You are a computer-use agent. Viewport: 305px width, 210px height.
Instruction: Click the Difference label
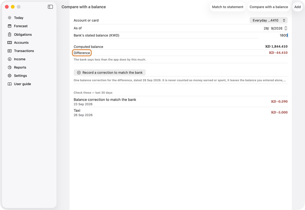pyautogui.click(x=82, y=53)
